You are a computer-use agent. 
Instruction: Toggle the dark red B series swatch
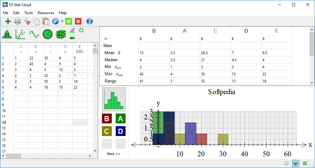(x=107, y=118)
